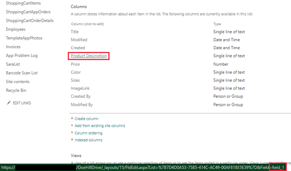Click the Views section heading
Viewport: 291px width, 171px height.
coord(76,156)
